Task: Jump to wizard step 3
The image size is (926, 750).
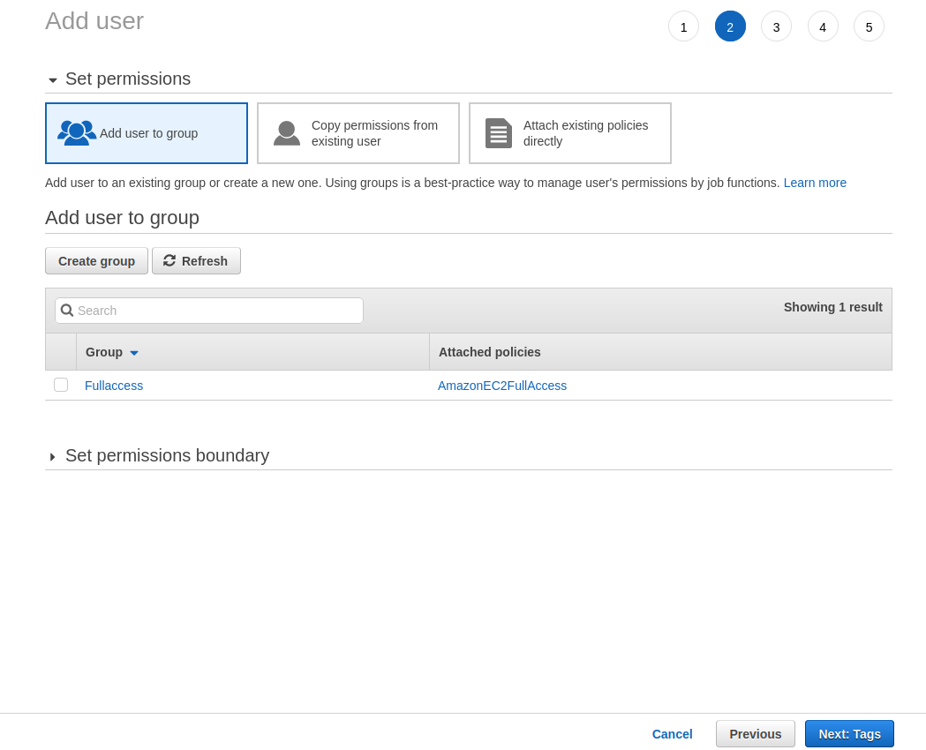Action: (x=777, y=26)
